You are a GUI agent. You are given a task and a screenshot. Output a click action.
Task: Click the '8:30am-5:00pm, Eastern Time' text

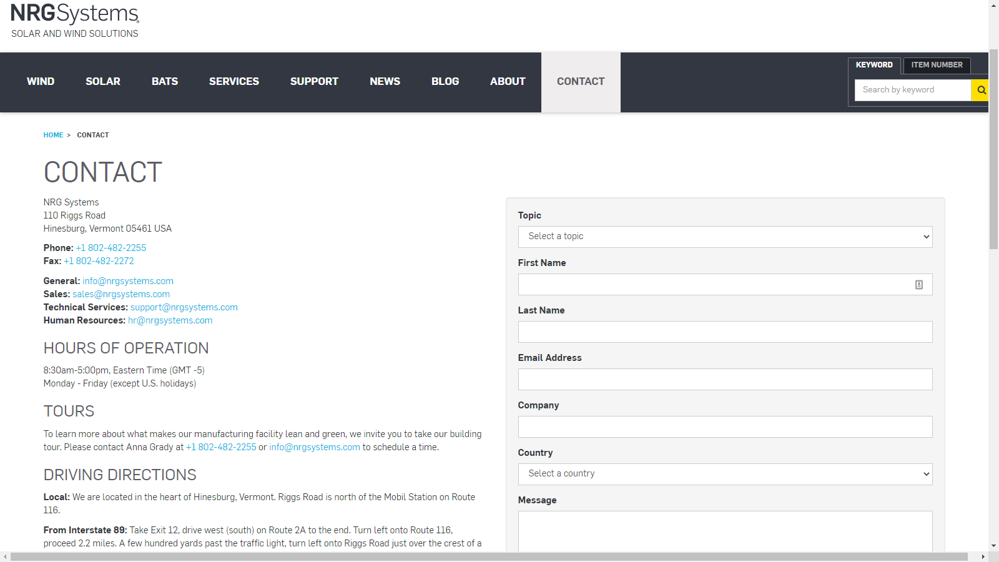(x=124, y=370)
